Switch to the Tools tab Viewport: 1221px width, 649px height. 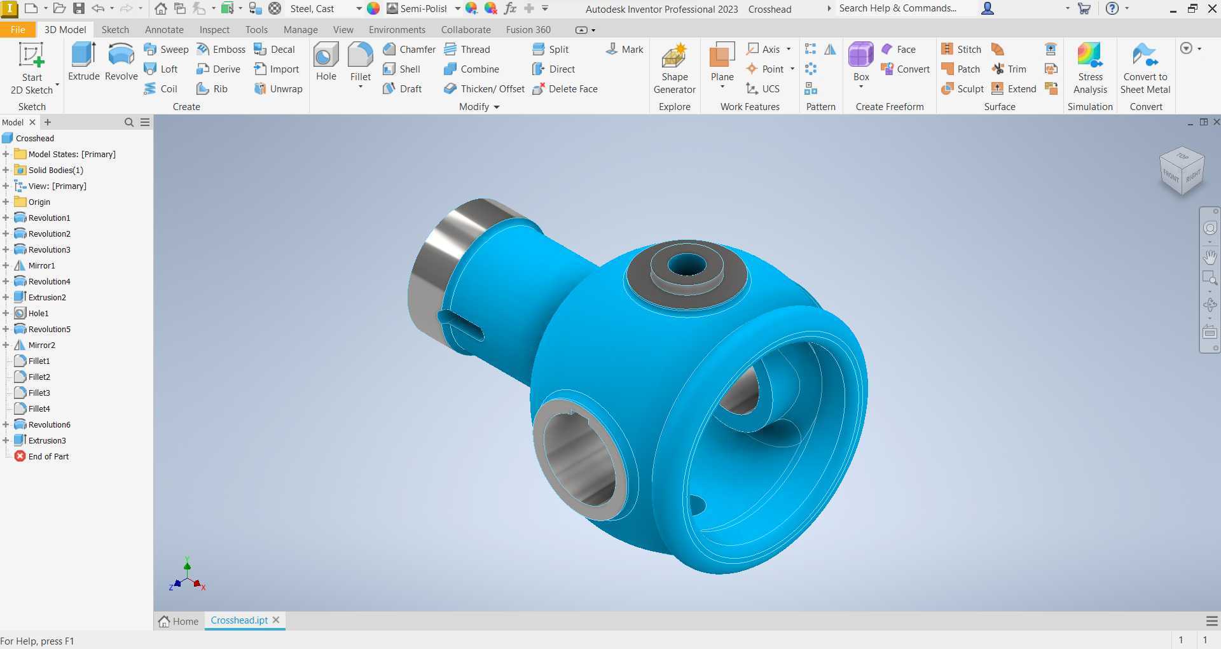(x=256, y=29)
